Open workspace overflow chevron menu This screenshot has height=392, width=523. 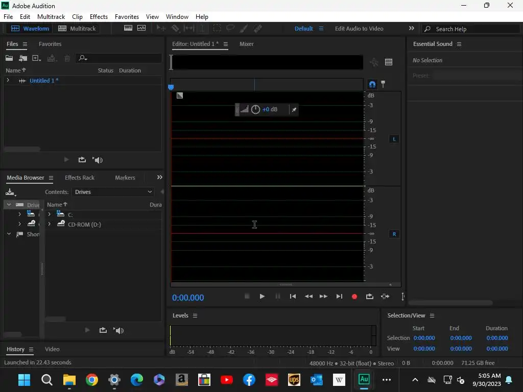tap(412, 29)
